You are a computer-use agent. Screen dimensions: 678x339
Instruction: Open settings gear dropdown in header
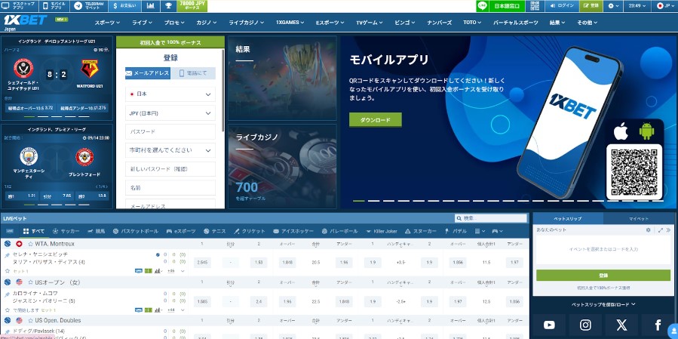(x=614, y=6)
